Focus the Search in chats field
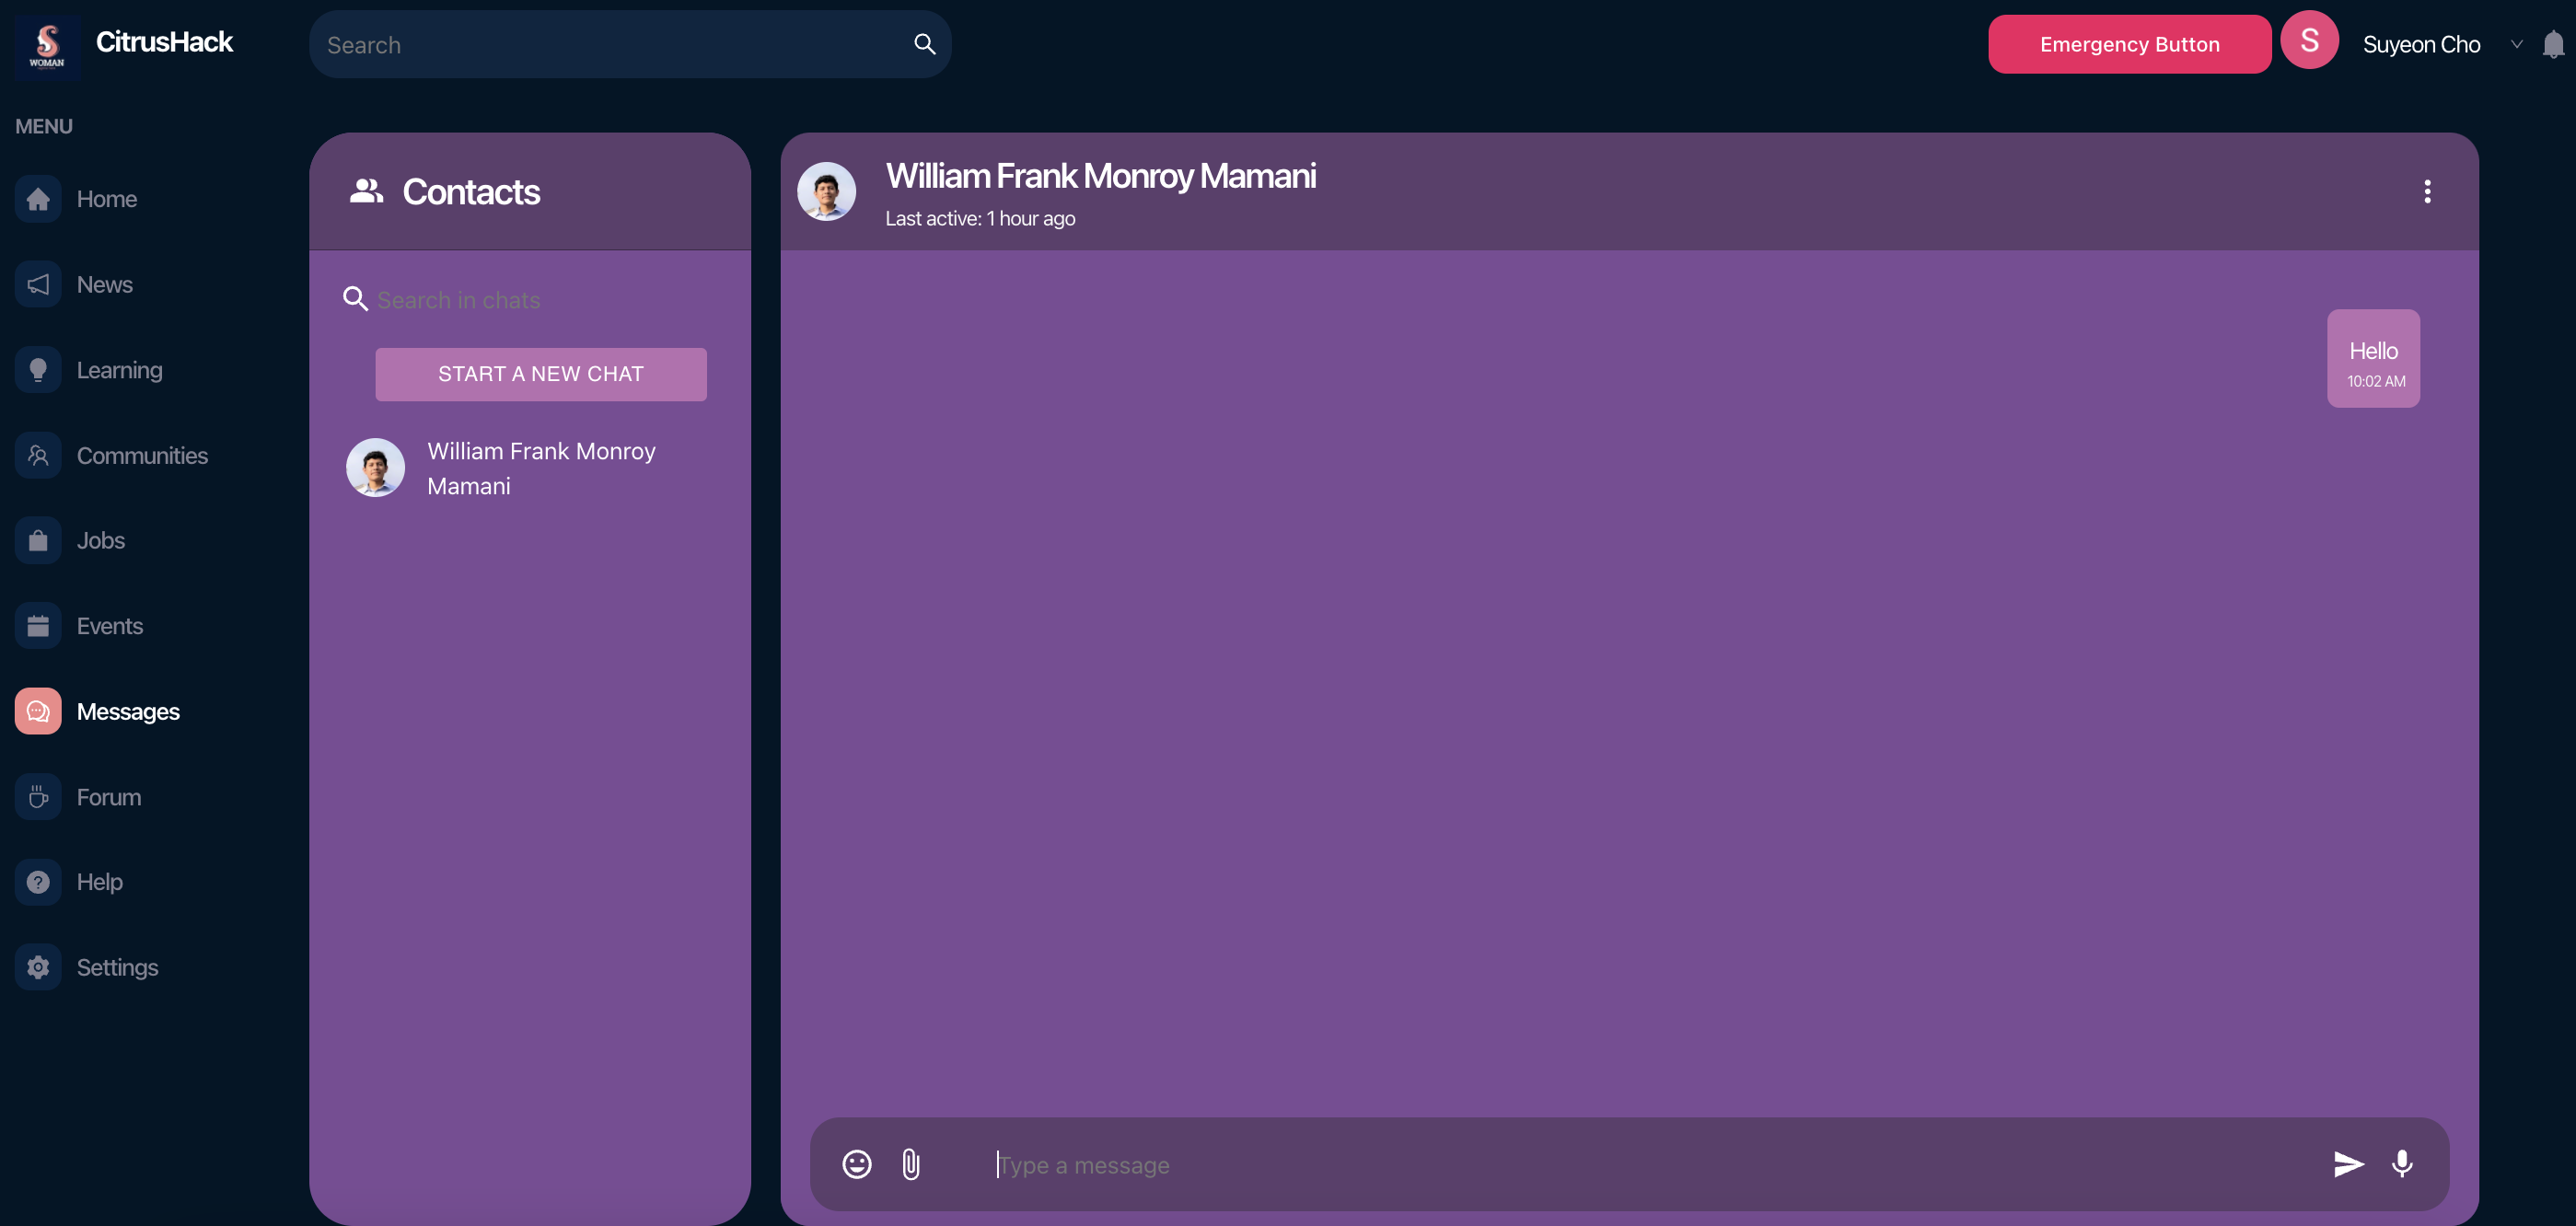2576x1226 pixels. [x=540, y=300]
